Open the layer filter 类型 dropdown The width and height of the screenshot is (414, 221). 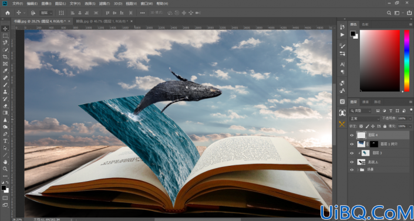(x=360, y=111)
